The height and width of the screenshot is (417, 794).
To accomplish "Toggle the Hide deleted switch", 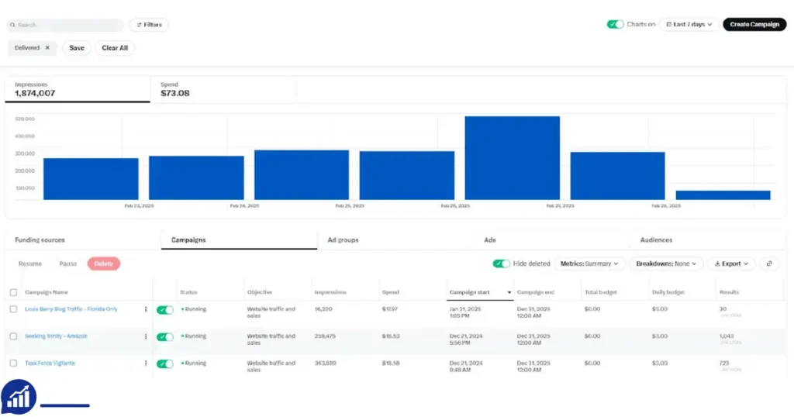I will tap(502, 264).
